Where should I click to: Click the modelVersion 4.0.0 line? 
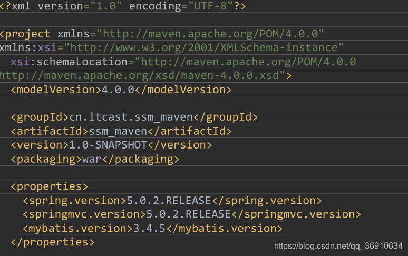click(x=121, y=90)
